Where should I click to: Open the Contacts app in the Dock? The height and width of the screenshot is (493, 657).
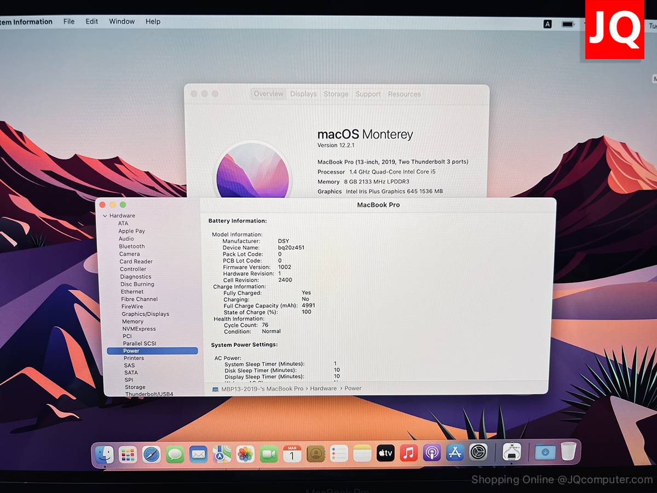coord(316,454)
